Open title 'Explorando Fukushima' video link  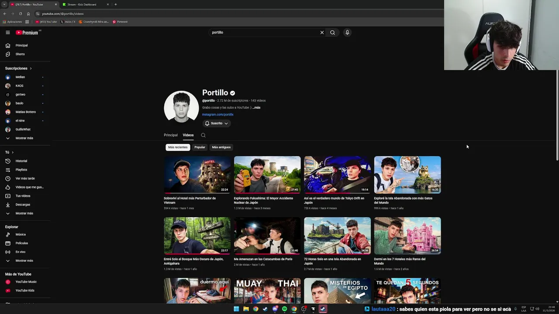pos(263,201)
